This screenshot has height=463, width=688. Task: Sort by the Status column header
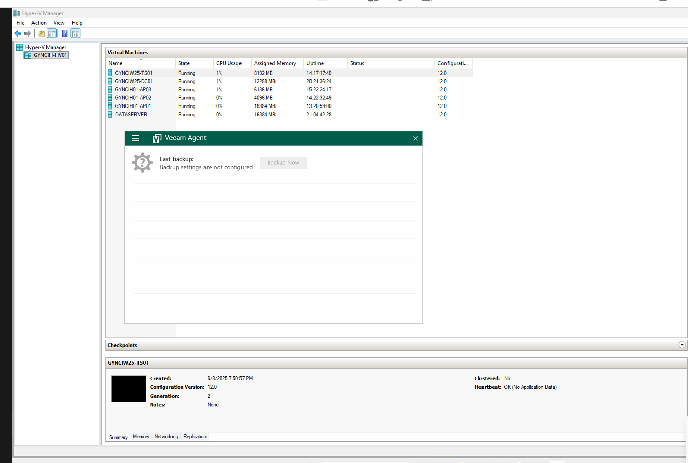pos(391,63)
